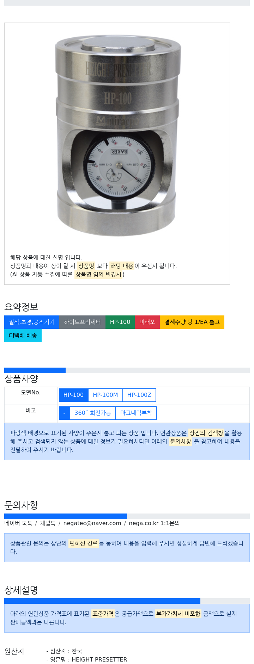Image resolution: width=254 pixels, height=664 pixels.
Task: Click the 상세설명 section heading
Action: pyautogui.click(x=21, y=590)
